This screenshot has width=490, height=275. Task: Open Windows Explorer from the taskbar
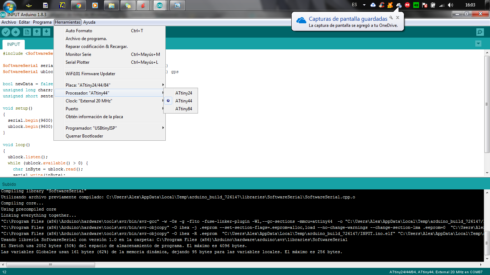click(x=112, y=5)
